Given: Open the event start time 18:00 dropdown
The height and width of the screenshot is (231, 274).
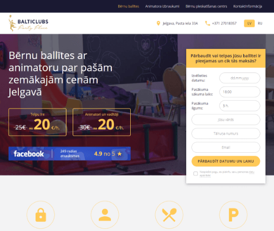Looking at the screenshot, I should [239, 92].
